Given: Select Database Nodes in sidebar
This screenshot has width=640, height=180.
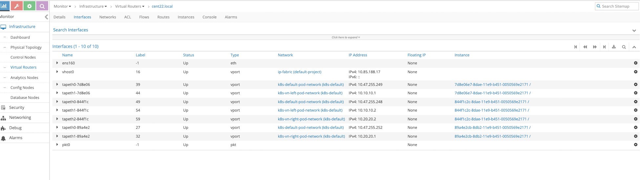Looking at the screenshot, I should pyautogui.click(x=25, y=97).
